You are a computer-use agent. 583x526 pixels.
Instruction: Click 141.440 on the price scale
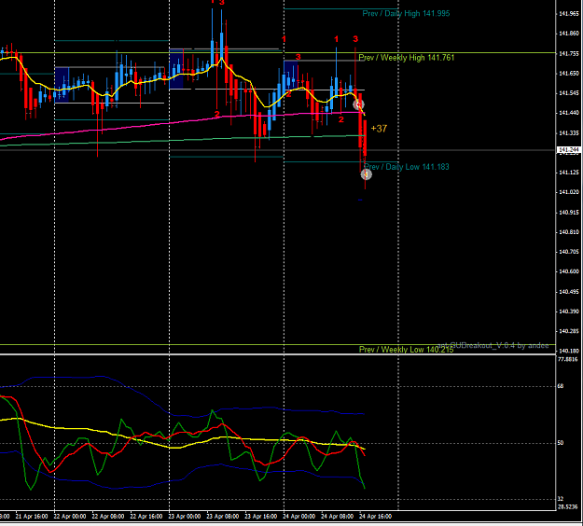(x=569, y=113)
